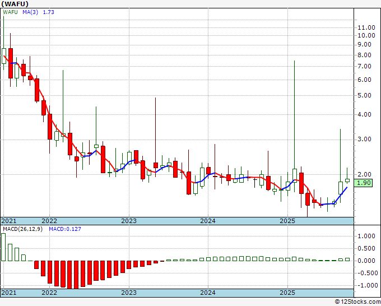Viewport: 381px width, 306px height.
Task: Click the 2024 label on MACD timeline
Action: coord(208,293)
